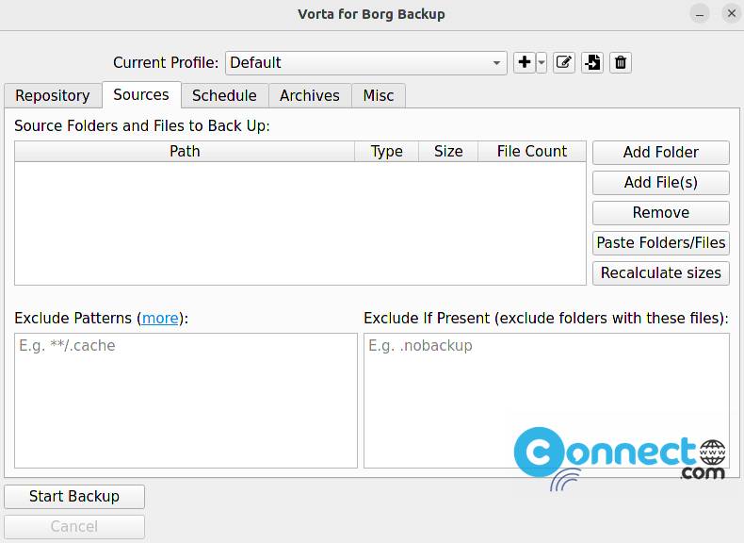Image resolution: width=744 pixels, height=543 pixels.
Task: Open the Misc tab
Action: [379, 95]
